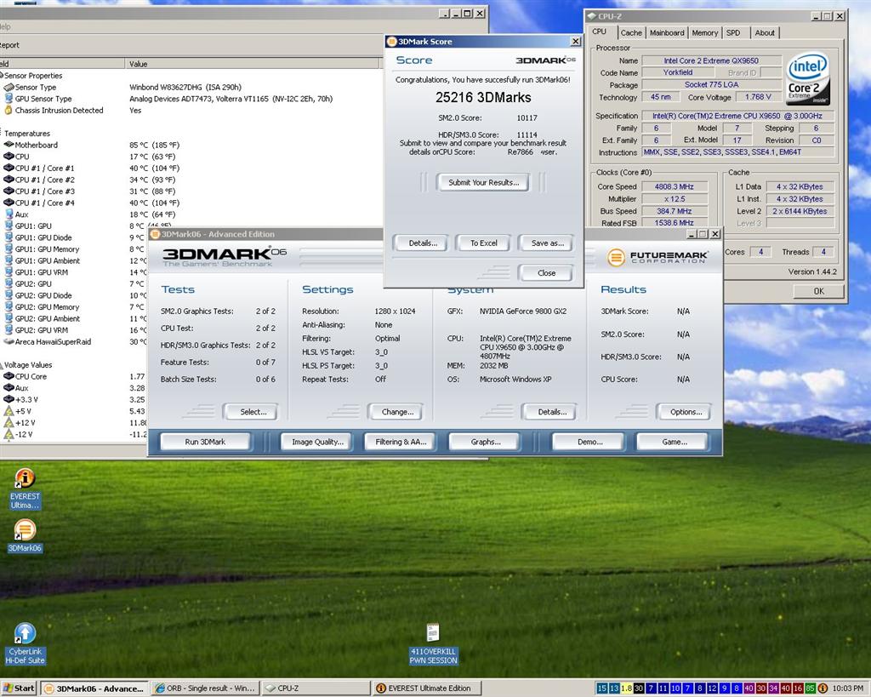Click the Motherboard sensor icon in EVEREST
This screenshot has height=697, width=871.
(9, 145)
